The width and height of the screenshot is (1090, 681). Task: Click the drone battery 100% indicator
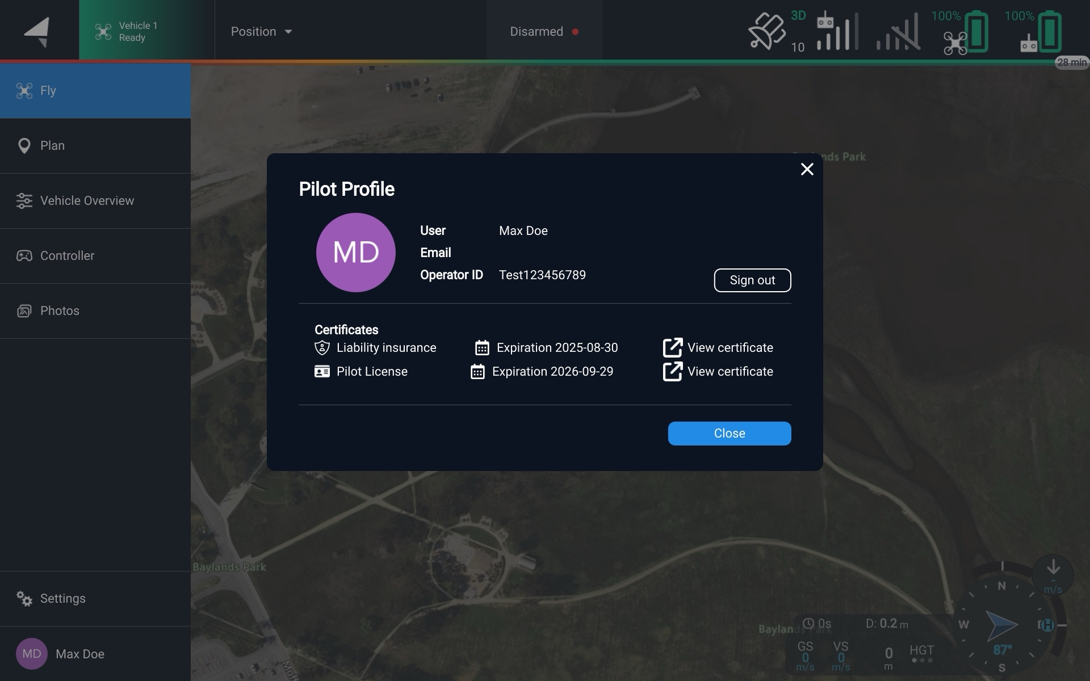tap(966, 32)
